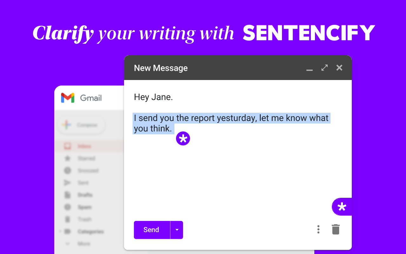This screenshot has height=254, width=406.
Task: Open the Sentencify side tab asterisk button
Action: 342,207
